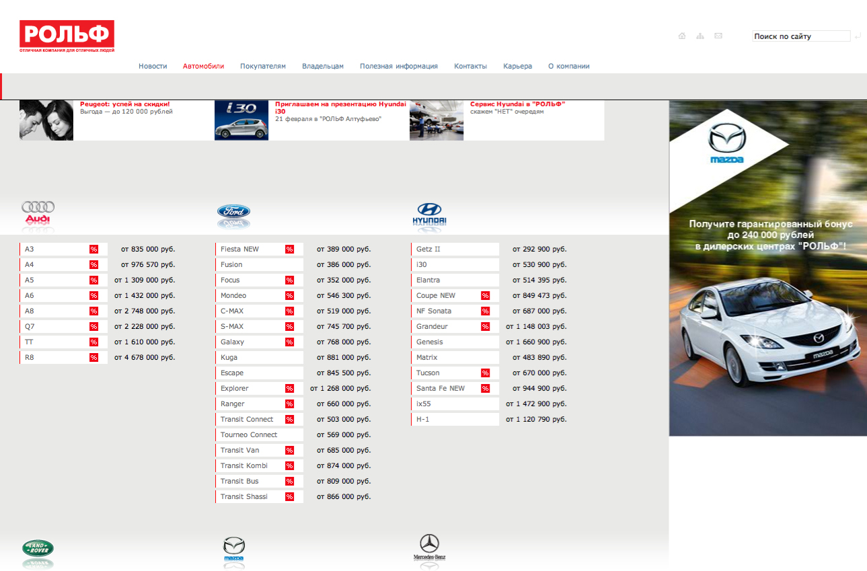
Task: Open the Peugeot discount news headline
Action: click(x=125, y=104)
